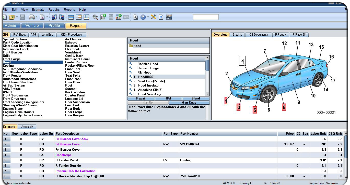Toggle callout 8 on car diagram

[x=284, y=107]
